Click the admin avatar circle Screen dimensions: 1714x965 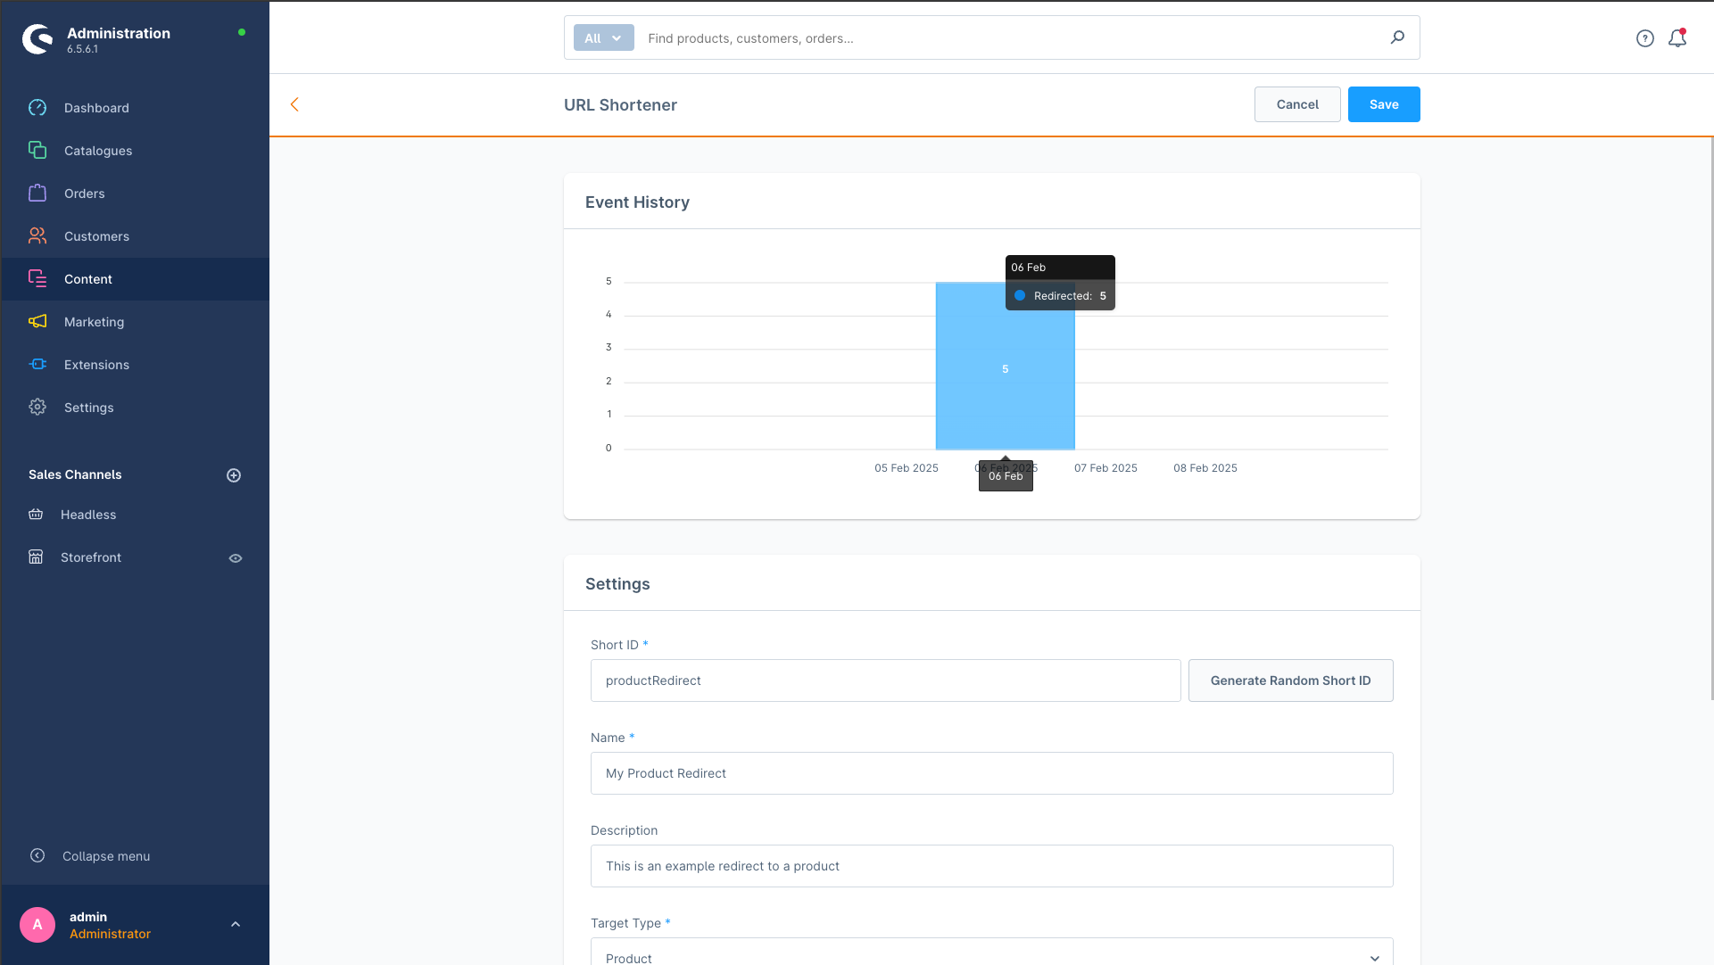37,925
